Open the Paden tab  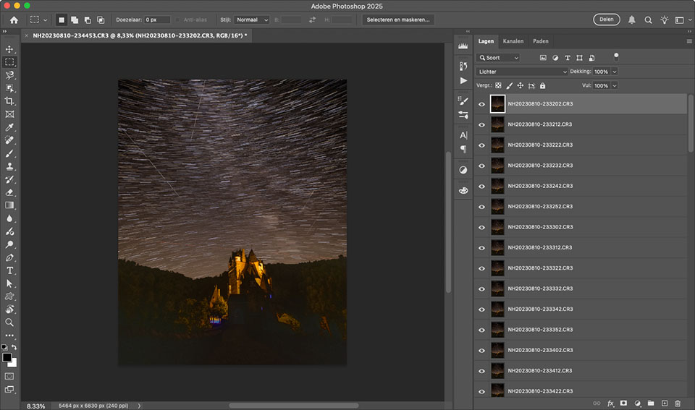[540, 41]
